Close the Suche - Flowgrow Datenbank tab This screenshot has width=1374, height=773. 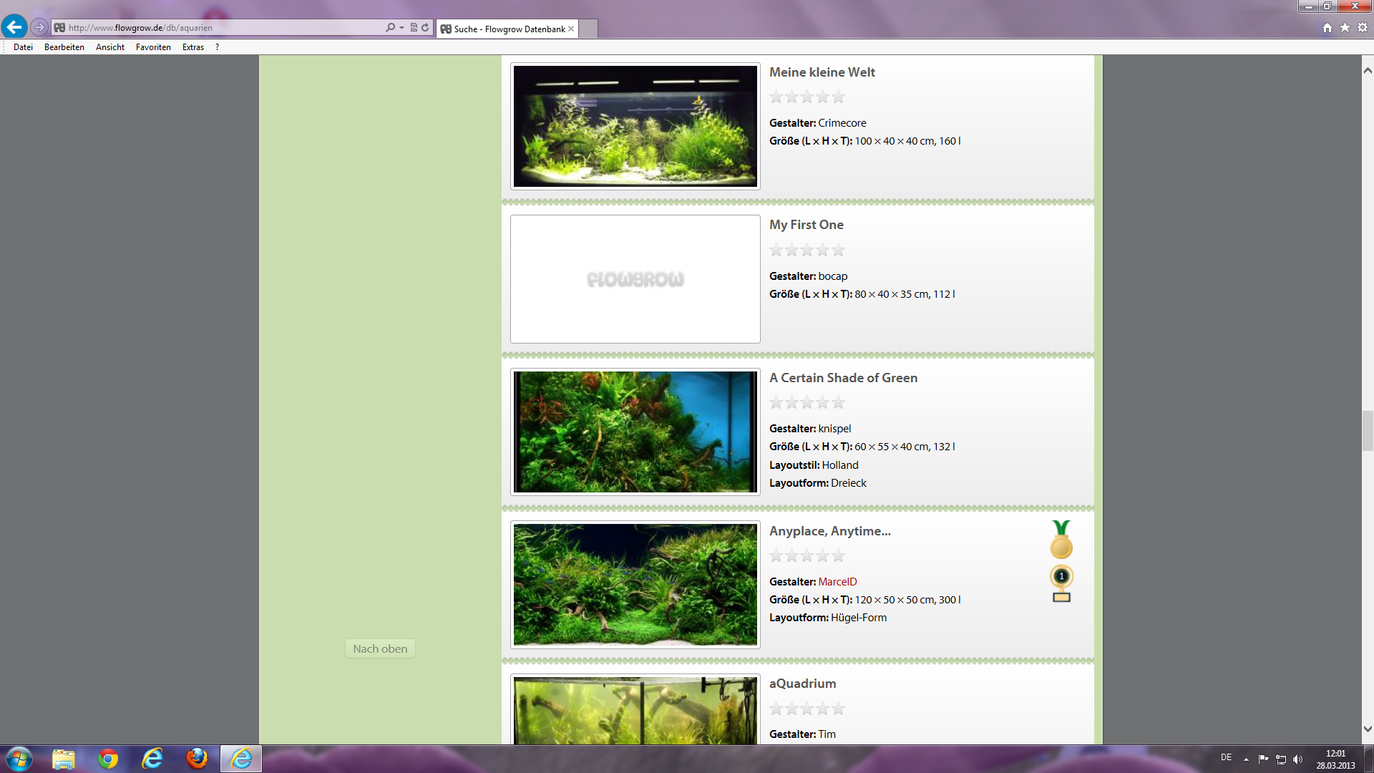pyautogui.click(x=571, y=29)
